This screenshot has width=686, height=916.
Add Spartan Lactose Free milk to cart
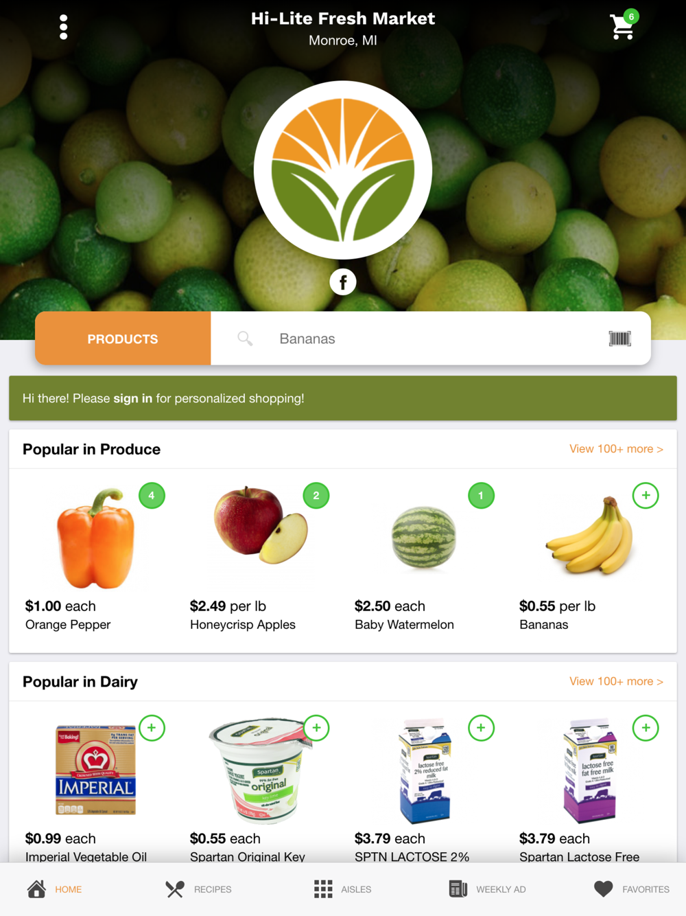coord(646,728)
